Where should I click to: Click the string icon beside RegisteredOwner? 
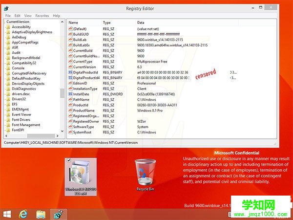(x=70, y=121)
